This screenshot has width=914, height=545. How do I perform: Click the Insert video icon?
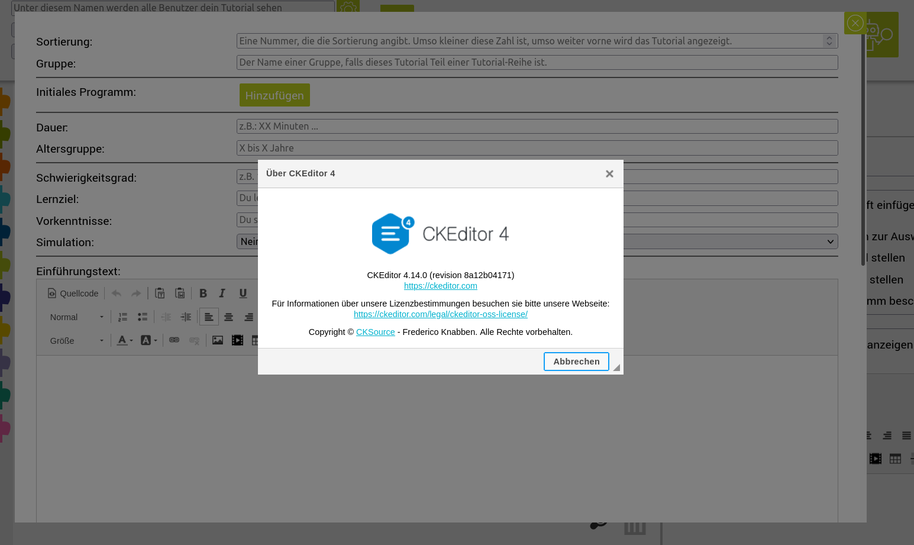[x=237, y=340]
